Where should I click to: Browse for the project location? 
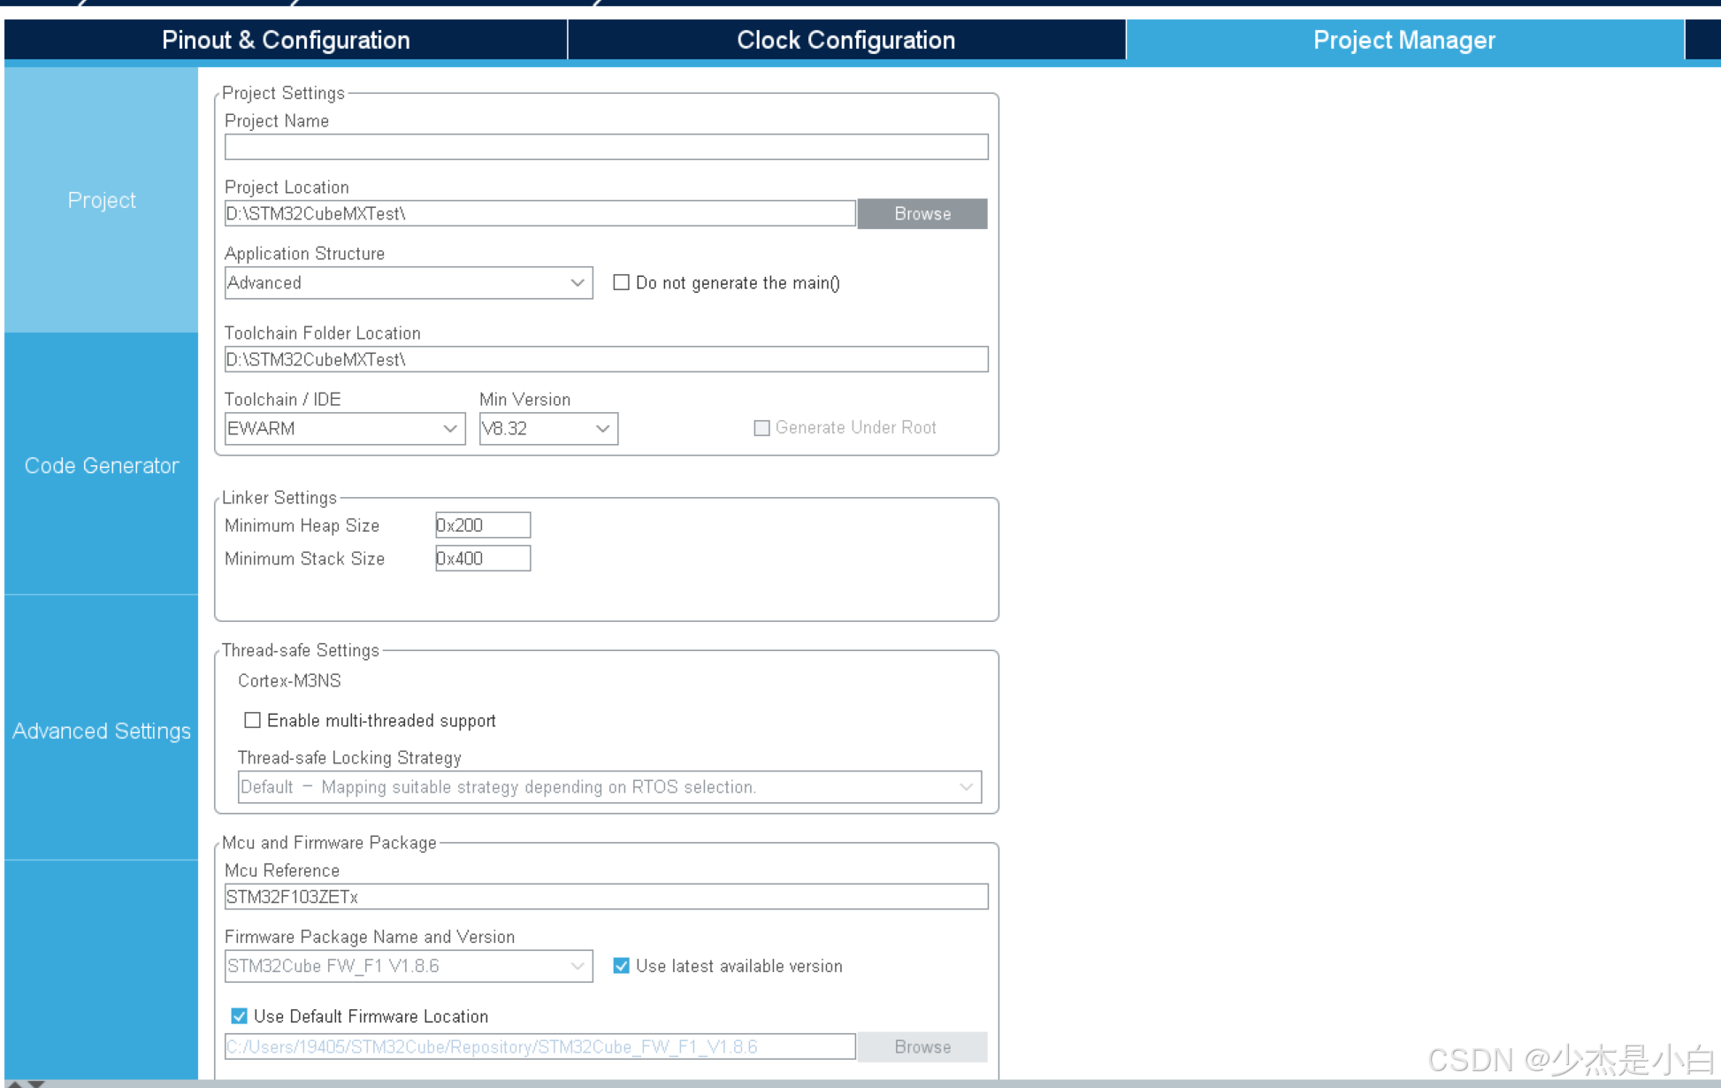pos(922,213)
